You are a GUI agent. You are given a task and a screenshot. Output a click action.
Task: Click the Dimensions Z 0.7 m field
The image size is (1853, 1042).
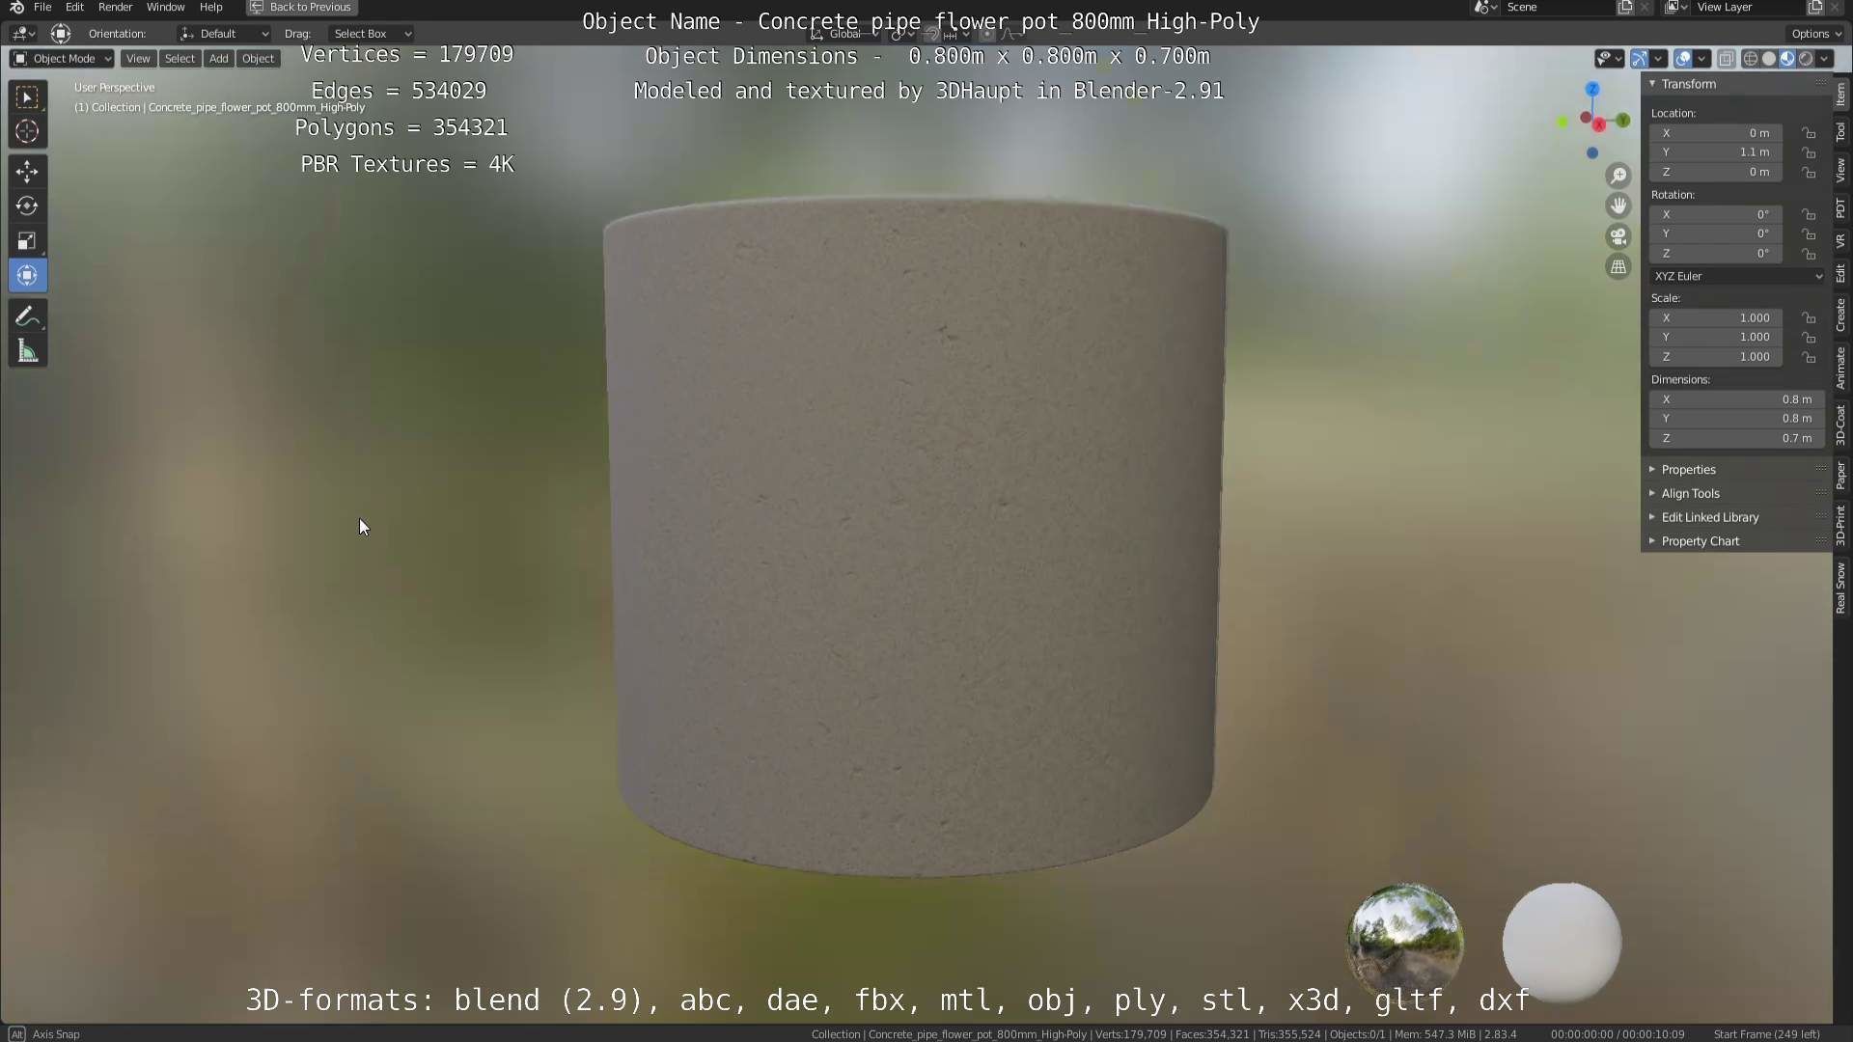(x=1737, y=438)
